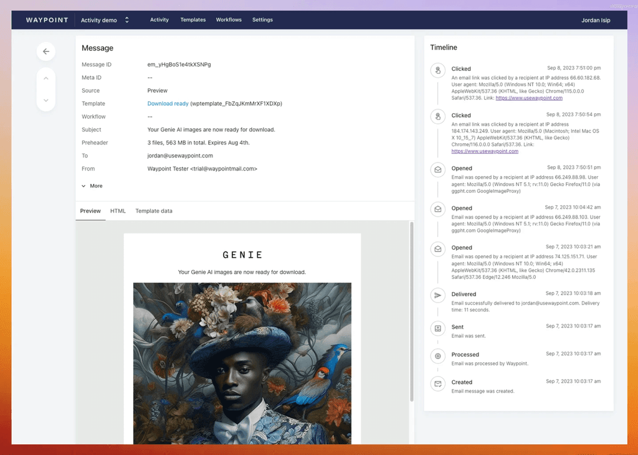Open the Settings menu item
The width and height of the screenshot is (638, 455).
coord(262,19)
